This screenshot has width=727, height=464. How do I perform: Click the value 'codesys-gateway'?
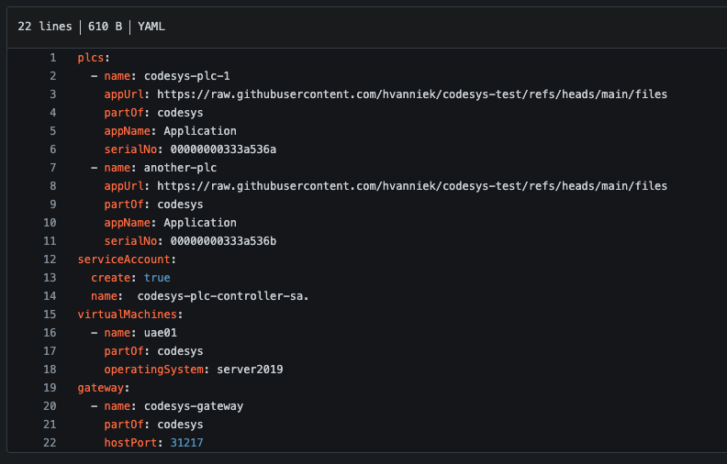pos(194,406)
